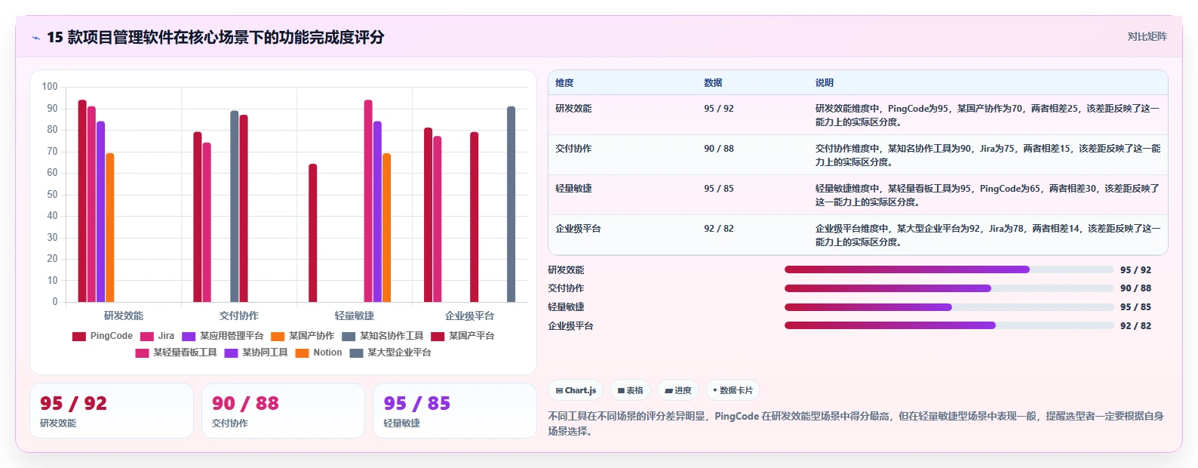Viewport: 1198px width, 468px height.
Task: Hide the 某应用管理平台 dataset via legend
Action: 223,336
